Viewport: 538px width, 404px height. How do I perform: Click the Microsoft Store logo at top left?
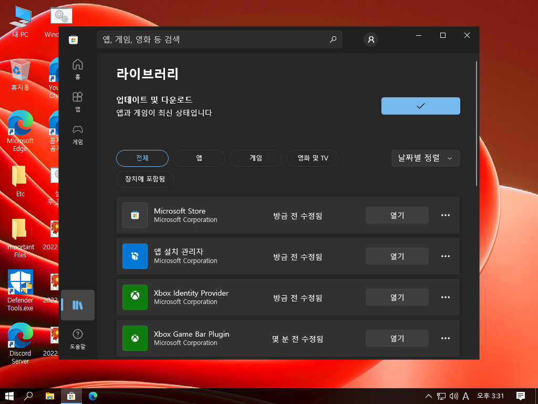(x=73, y=39)
